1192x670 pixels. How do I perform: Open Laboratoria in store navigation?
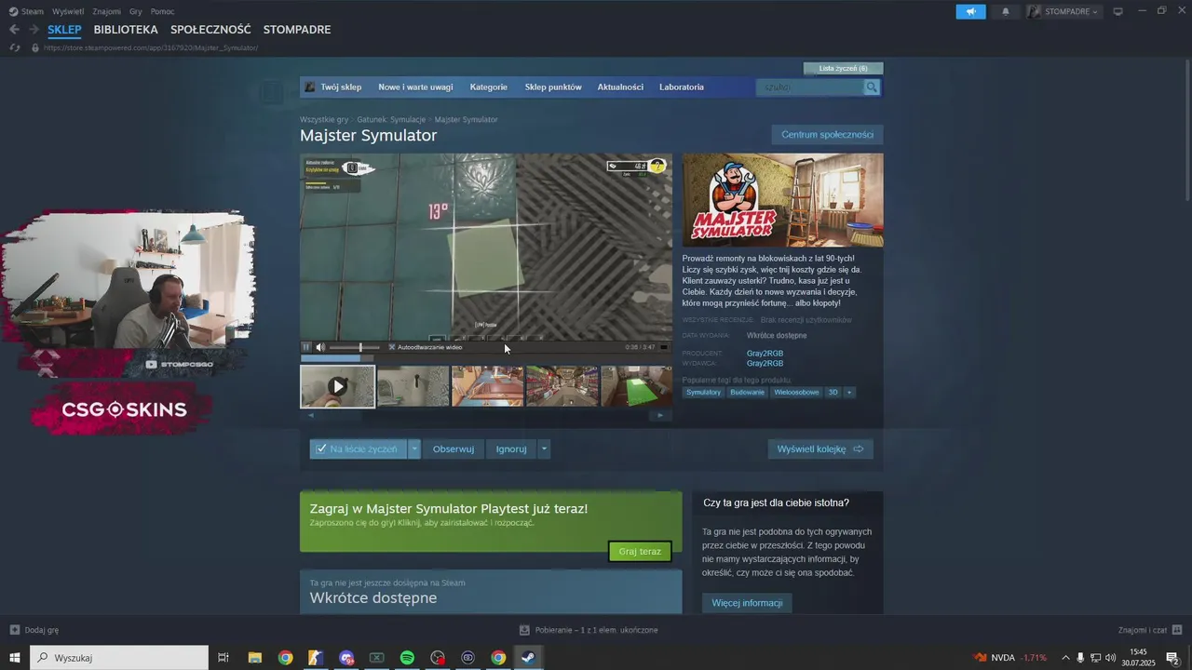[x=682, y=87]
